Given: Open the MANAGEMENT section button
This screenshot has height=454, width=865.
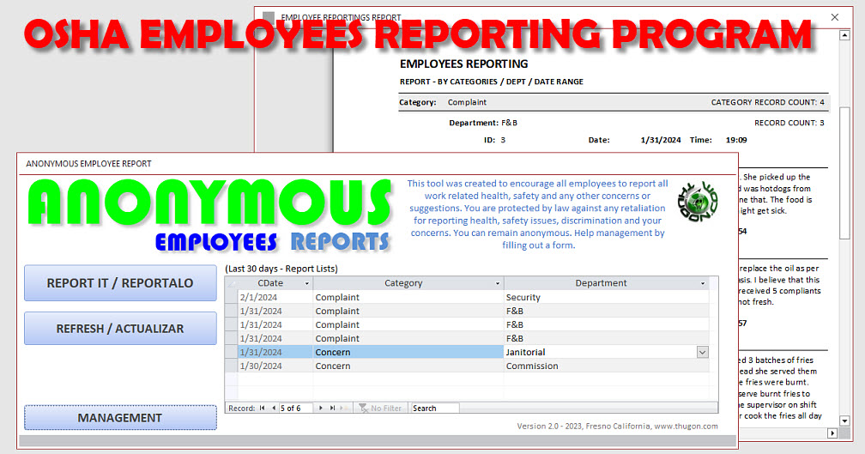Looking at the screenshot, I should (120, 418).
